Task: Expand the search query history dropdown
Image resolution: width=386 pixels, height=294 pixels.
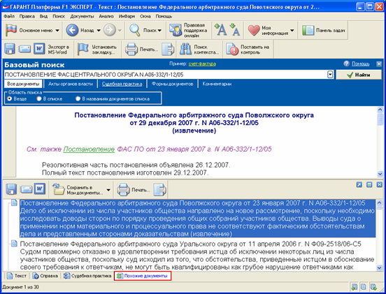Action: pyautogui.click(x=330, y=75)
